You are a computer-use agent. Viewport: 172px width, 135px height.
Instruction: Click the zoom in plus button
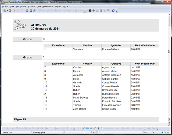tap(162, 133)
